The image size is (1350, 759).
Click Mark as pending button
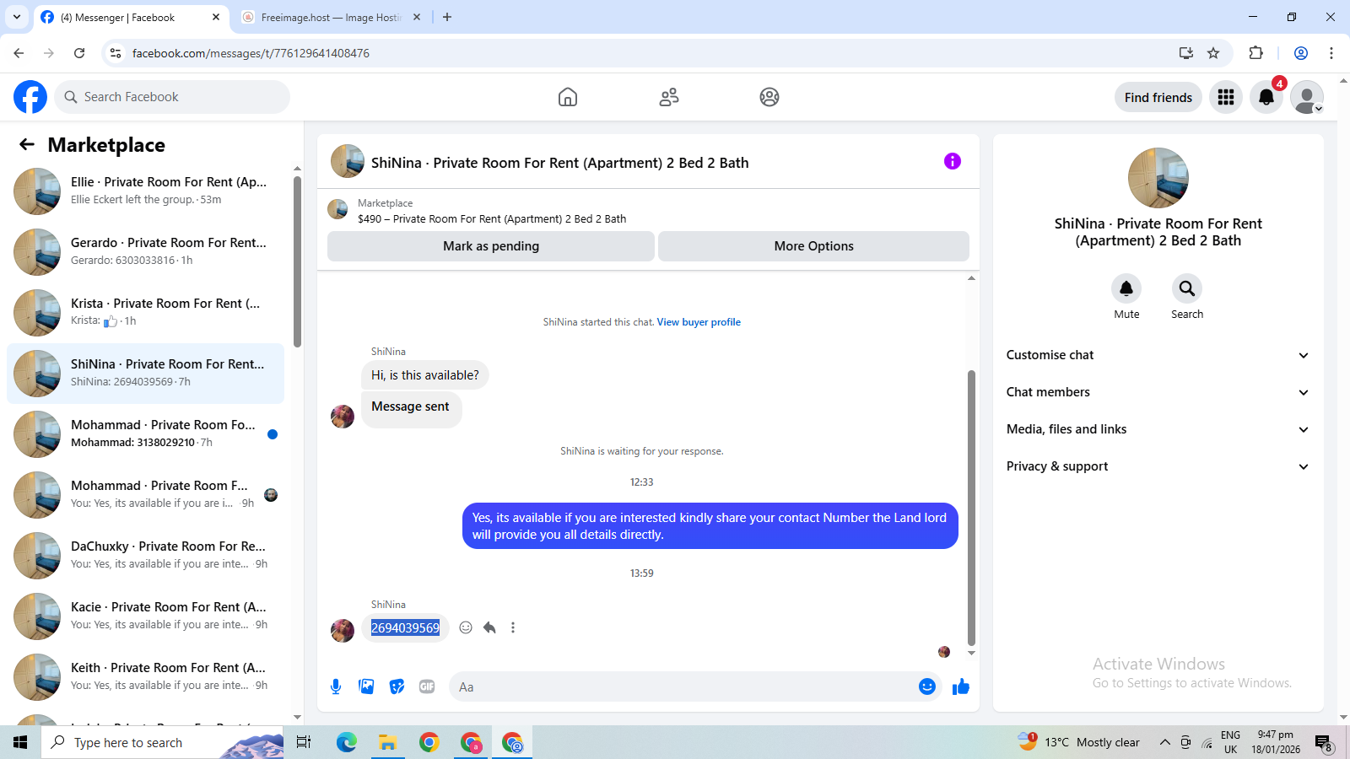[x=491, y=246]
